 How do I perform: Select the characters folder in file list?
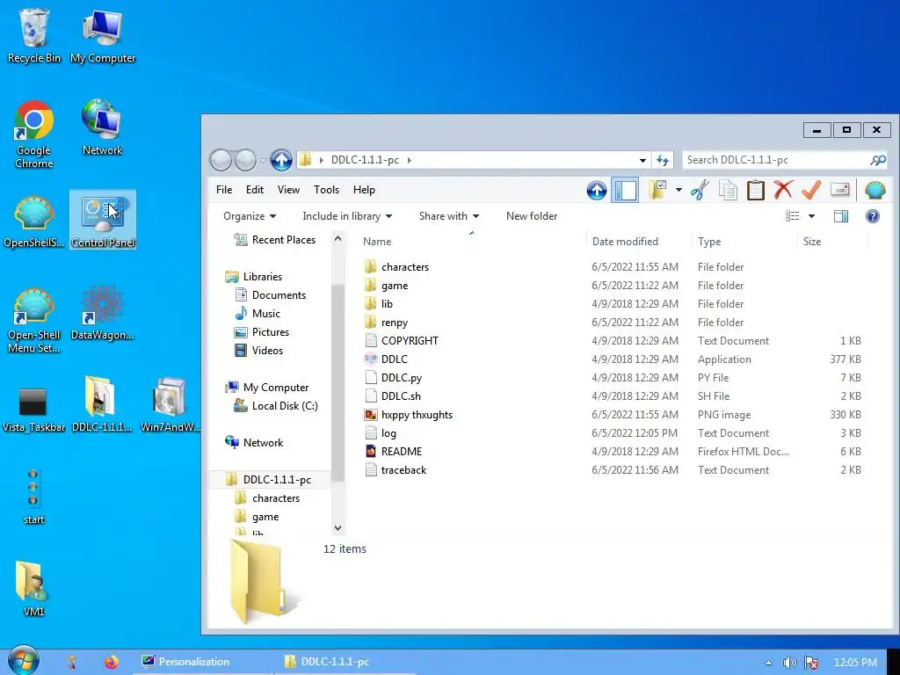[x=405, y=267]
